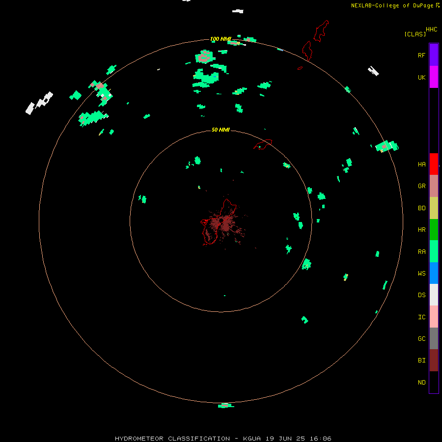Click the IC legend label
Screen dimensions: 442x442
(x=421, y=317)
